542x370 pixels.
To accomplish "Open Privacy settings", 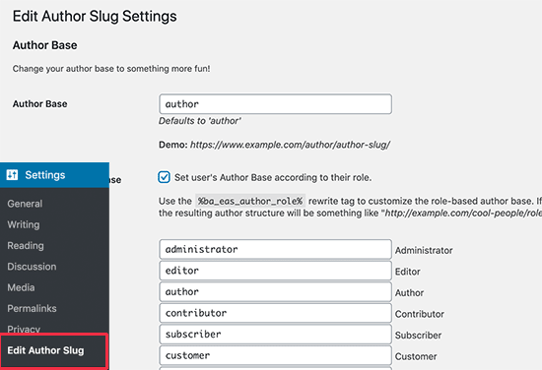I will [x=24, y=329].
